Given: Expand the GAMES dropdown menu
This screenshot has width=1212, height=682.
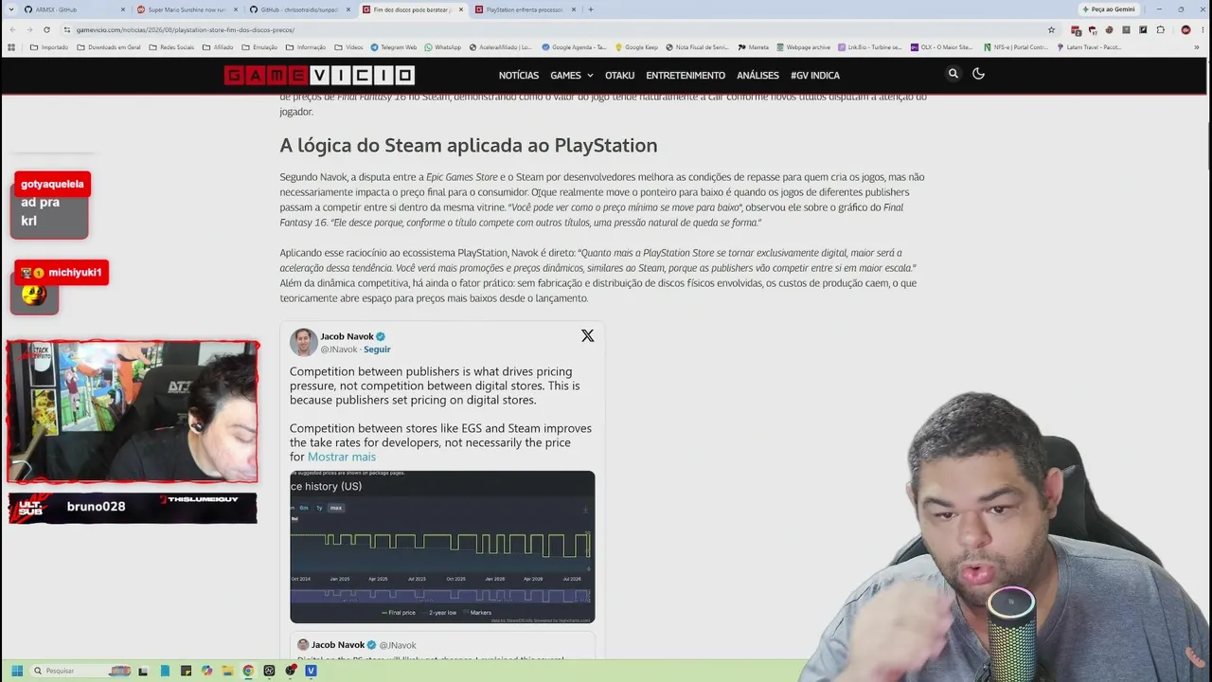Looking at the screenshot, I should [572, 75].
